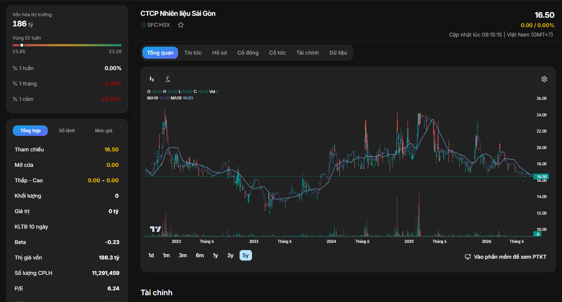Image resolution: width=562 pixels, height=302 pixels.
Task: Set chart range to 1y
Action: [215, 255]
